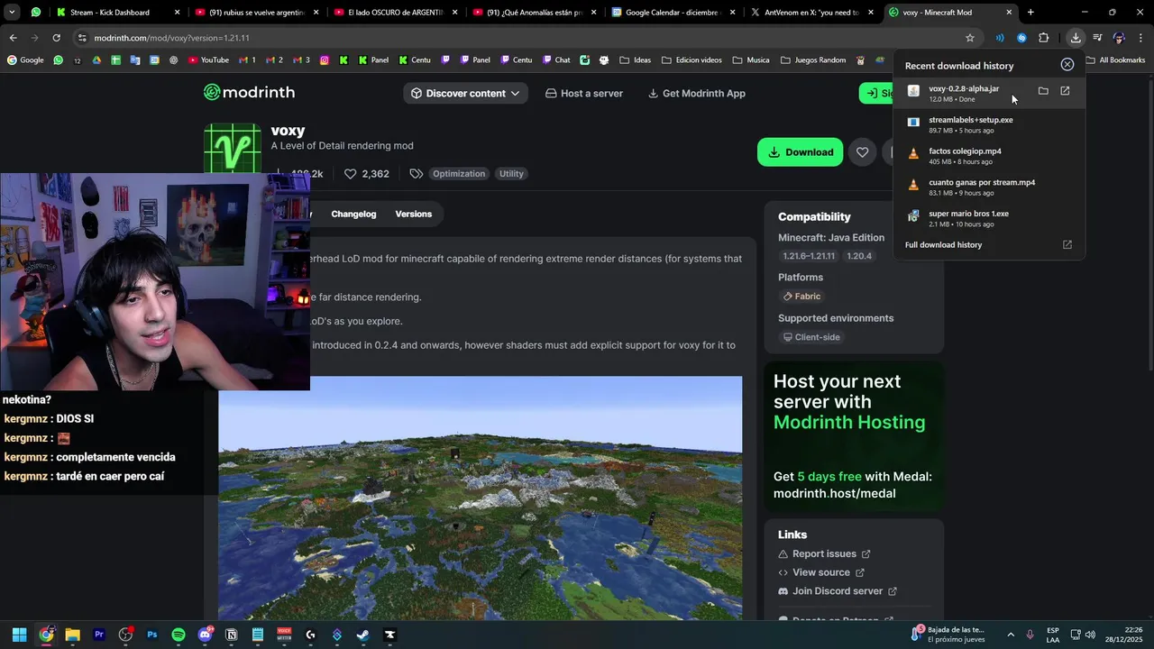This screenshot has width=1154, height=649.
Task: Open the Chrome profile avatar
Action: (x=1119, y=38)
